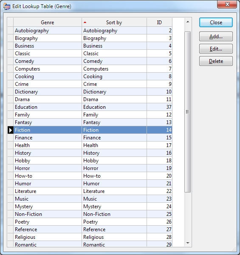Click the red sort arrow in Sort by header
Image resolution: width=240 pixels, height=255 pixels.
pyautogui.click(x=85, y=23)
